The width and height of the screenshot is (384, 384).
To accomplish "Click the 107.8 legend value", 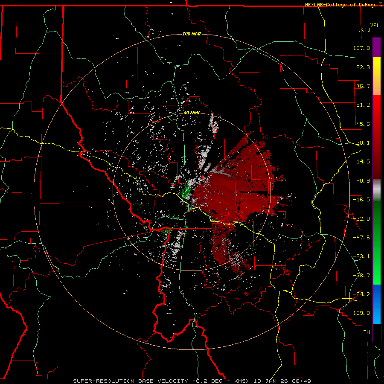I will (361, 48).
